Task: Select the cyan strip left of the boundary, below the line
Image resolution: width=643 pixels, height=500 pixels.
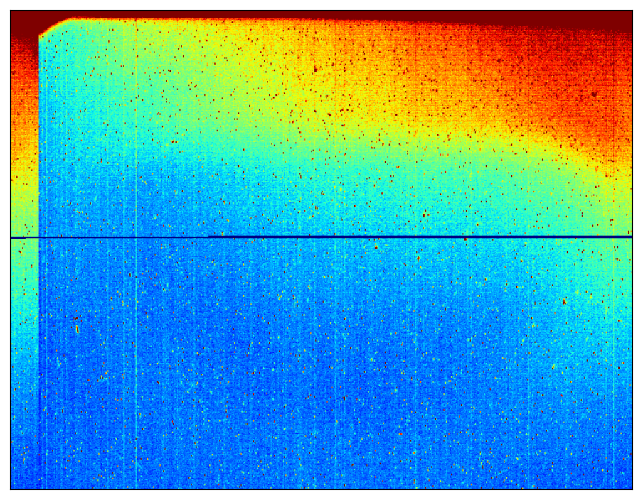Action: (24, 320)
